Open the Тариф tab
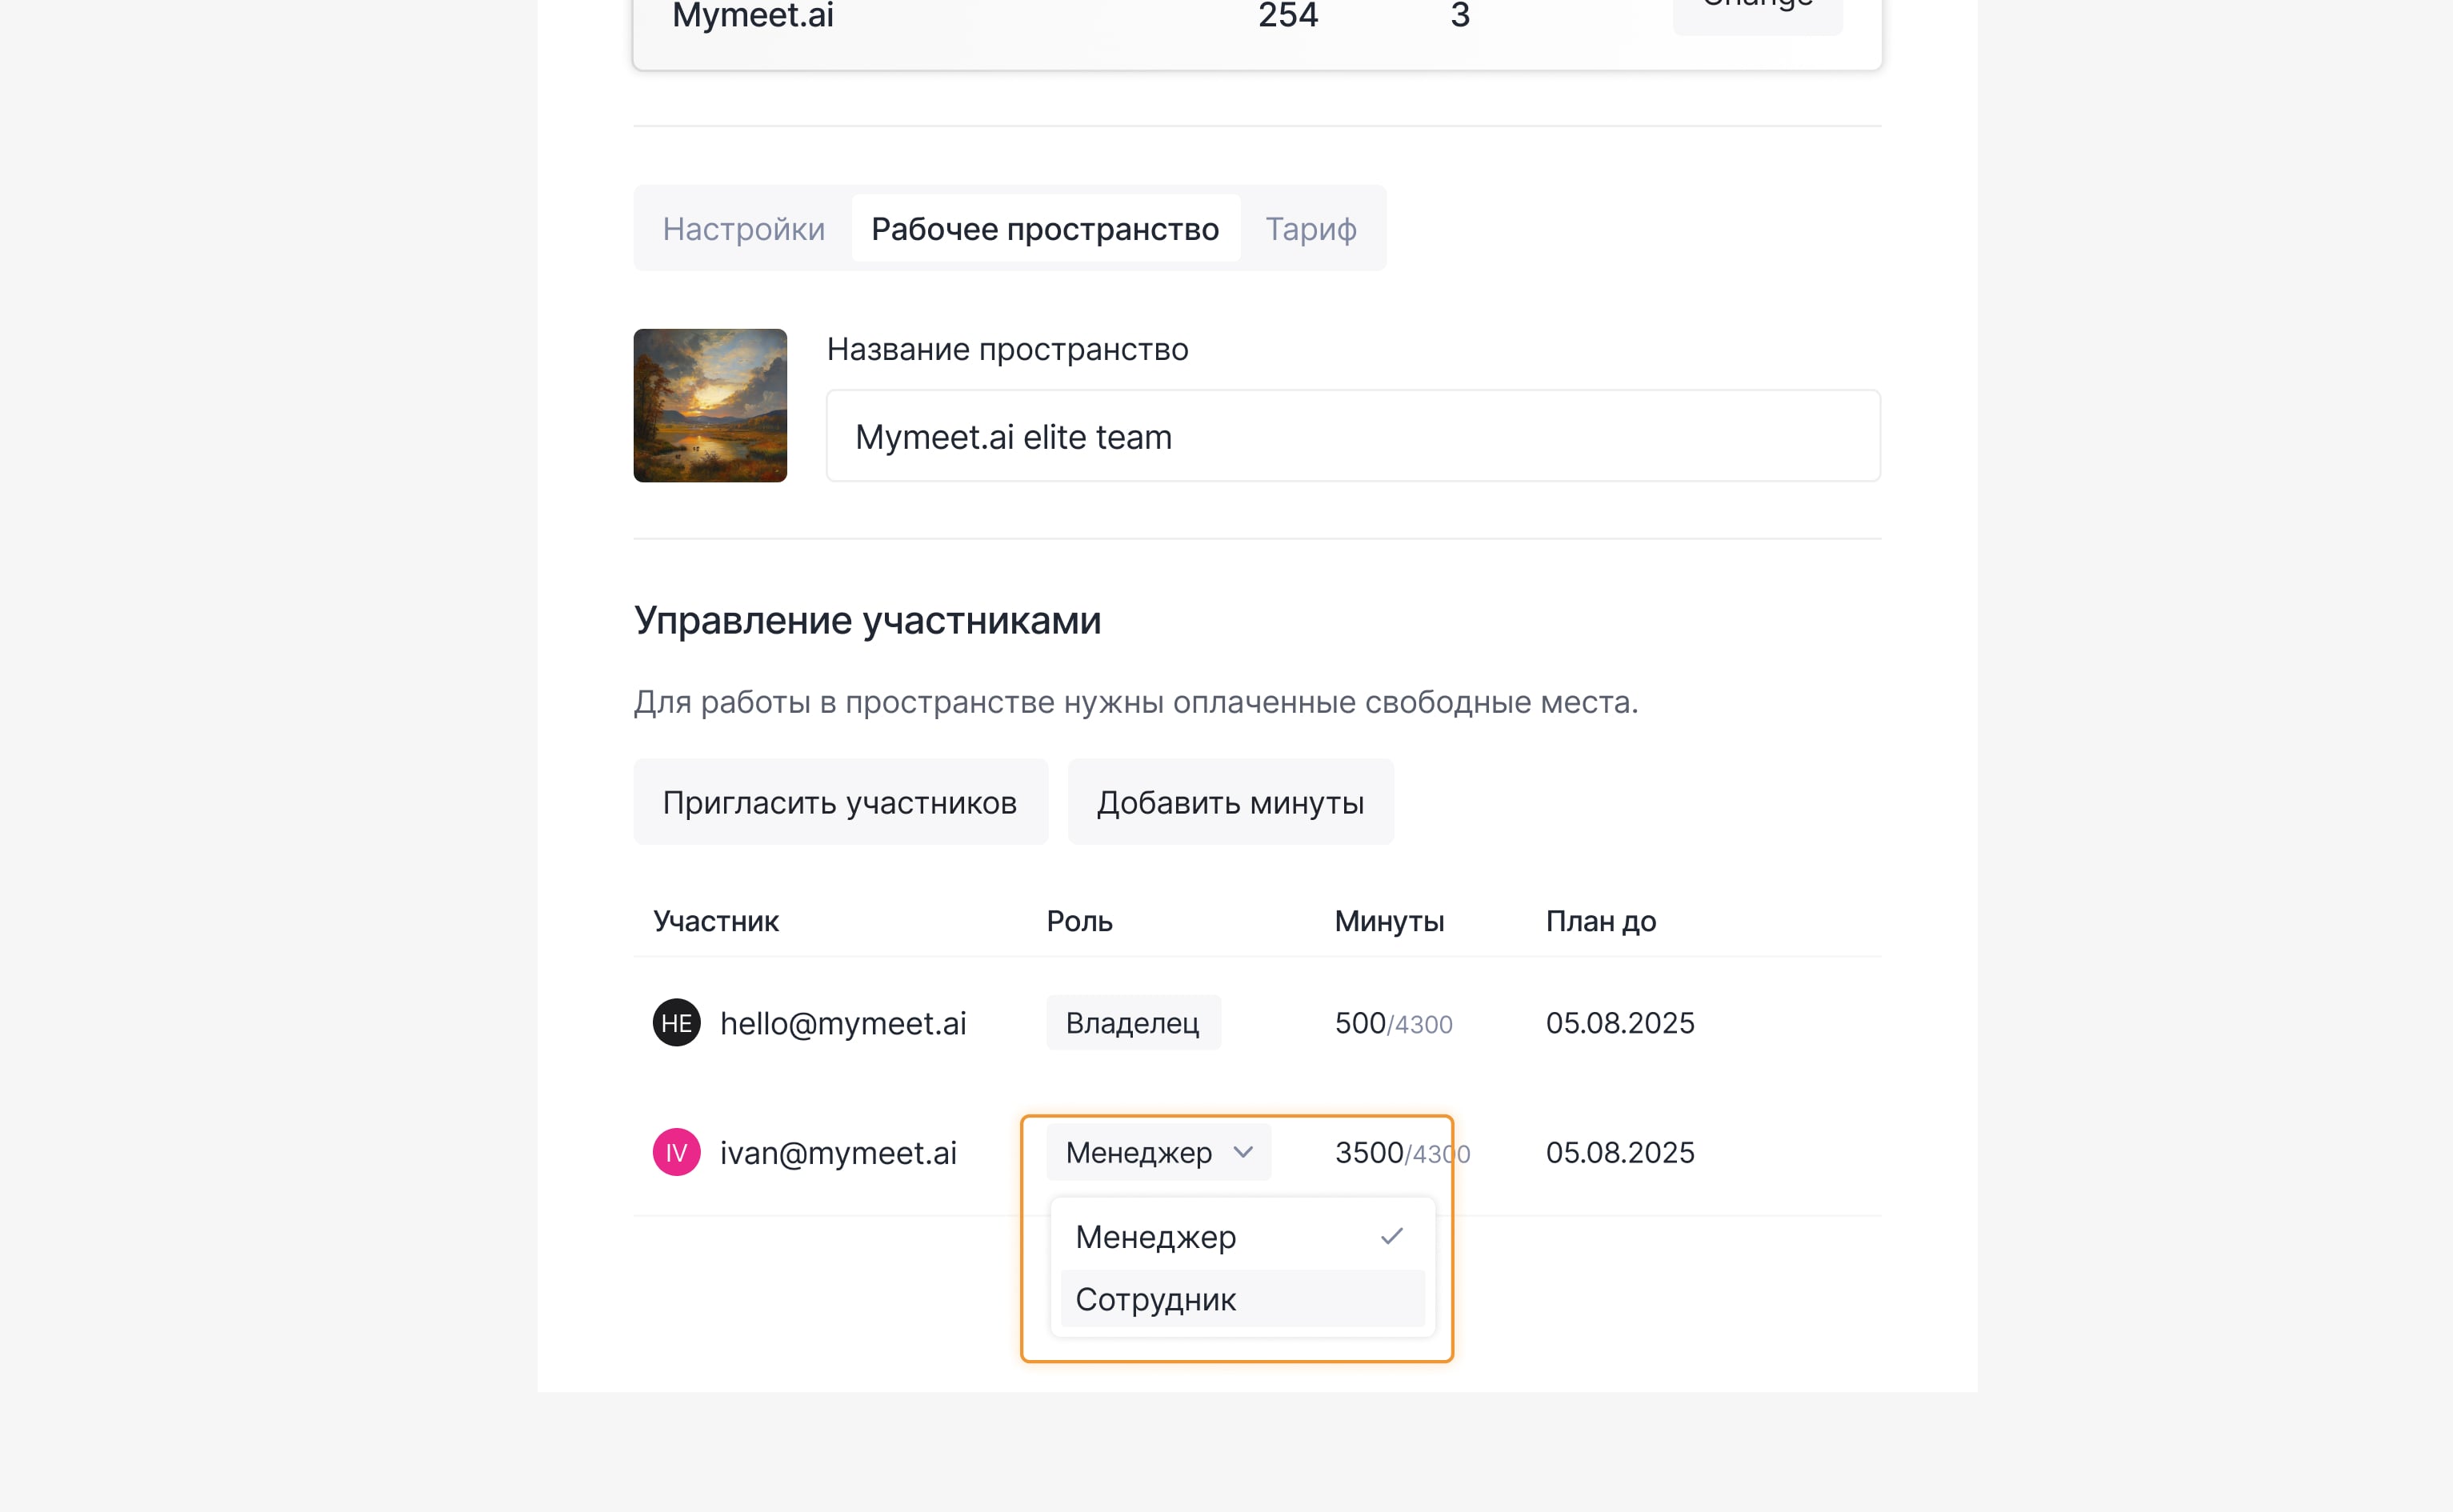Screen dimensions: 2453x1512 coord(1310,229)
